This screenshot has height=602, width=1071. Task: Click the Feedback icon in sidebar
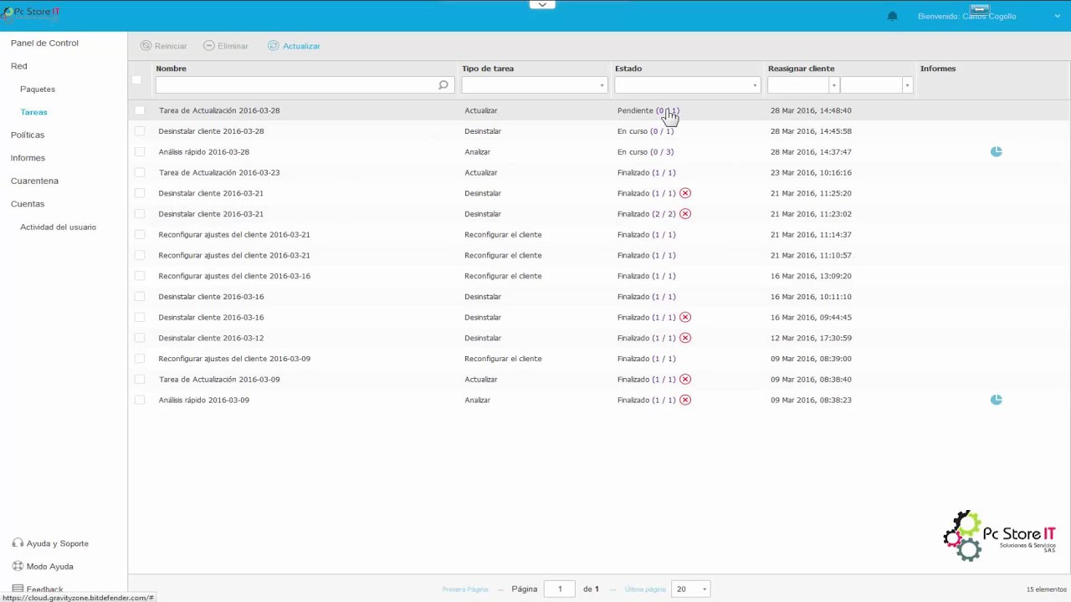pos(18,589)
